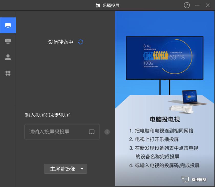Click the TV illustration in the guide panel
The height and width of the screenshot is (187, 215).
[165, 58]
